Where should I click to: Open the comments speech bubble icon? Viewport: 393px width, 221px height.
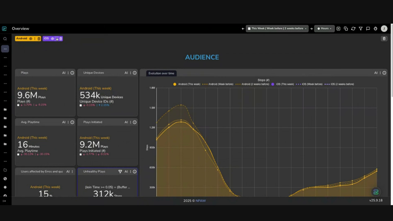tap(368, 29)
